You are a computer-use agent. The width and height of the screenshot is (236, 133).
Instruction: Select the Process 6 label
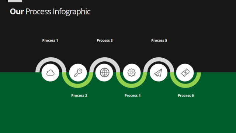click(186, 95)
